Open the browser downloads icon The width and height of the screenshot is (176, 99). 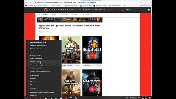(x=150, y=2)
